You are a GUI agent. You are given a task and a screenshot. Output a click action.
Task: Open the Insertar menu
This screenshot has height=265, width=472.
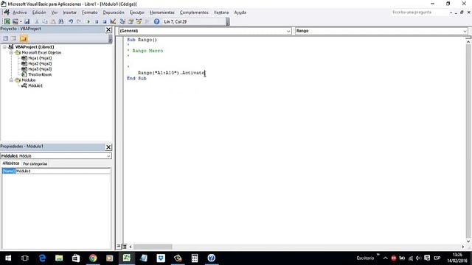(69, 13)
